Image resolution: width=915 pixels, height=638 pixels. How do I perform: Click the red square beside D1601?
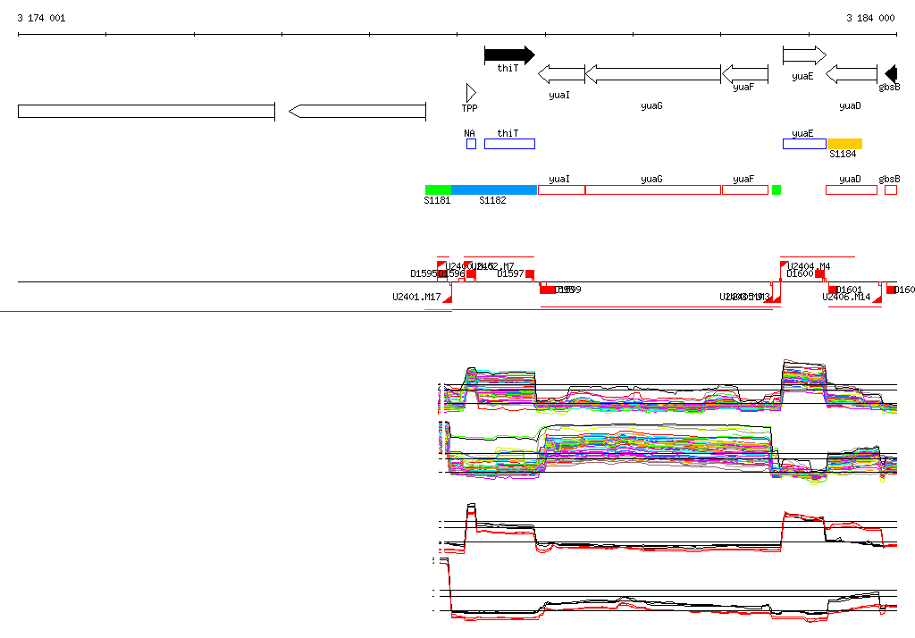click(x=833, y=290)
